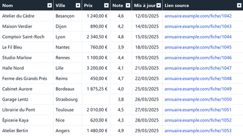Screen dimensions: 243x136
Task: Open link annuaire.example.com/fiche/1042
Action: coord(198,16)
